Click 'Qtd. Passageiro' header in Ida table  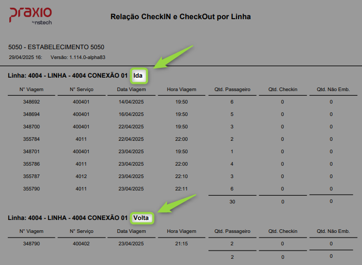point(232,90)
